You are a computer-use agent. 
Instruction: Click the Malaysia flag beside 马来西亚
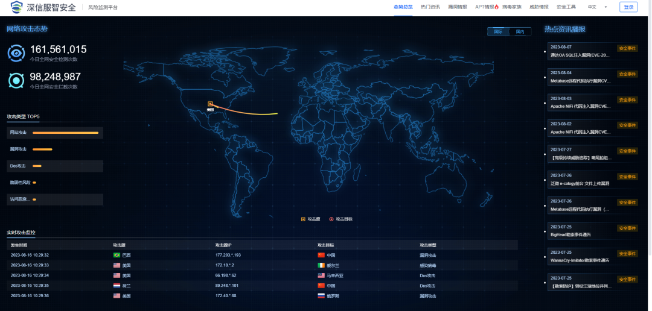[321, 275]
